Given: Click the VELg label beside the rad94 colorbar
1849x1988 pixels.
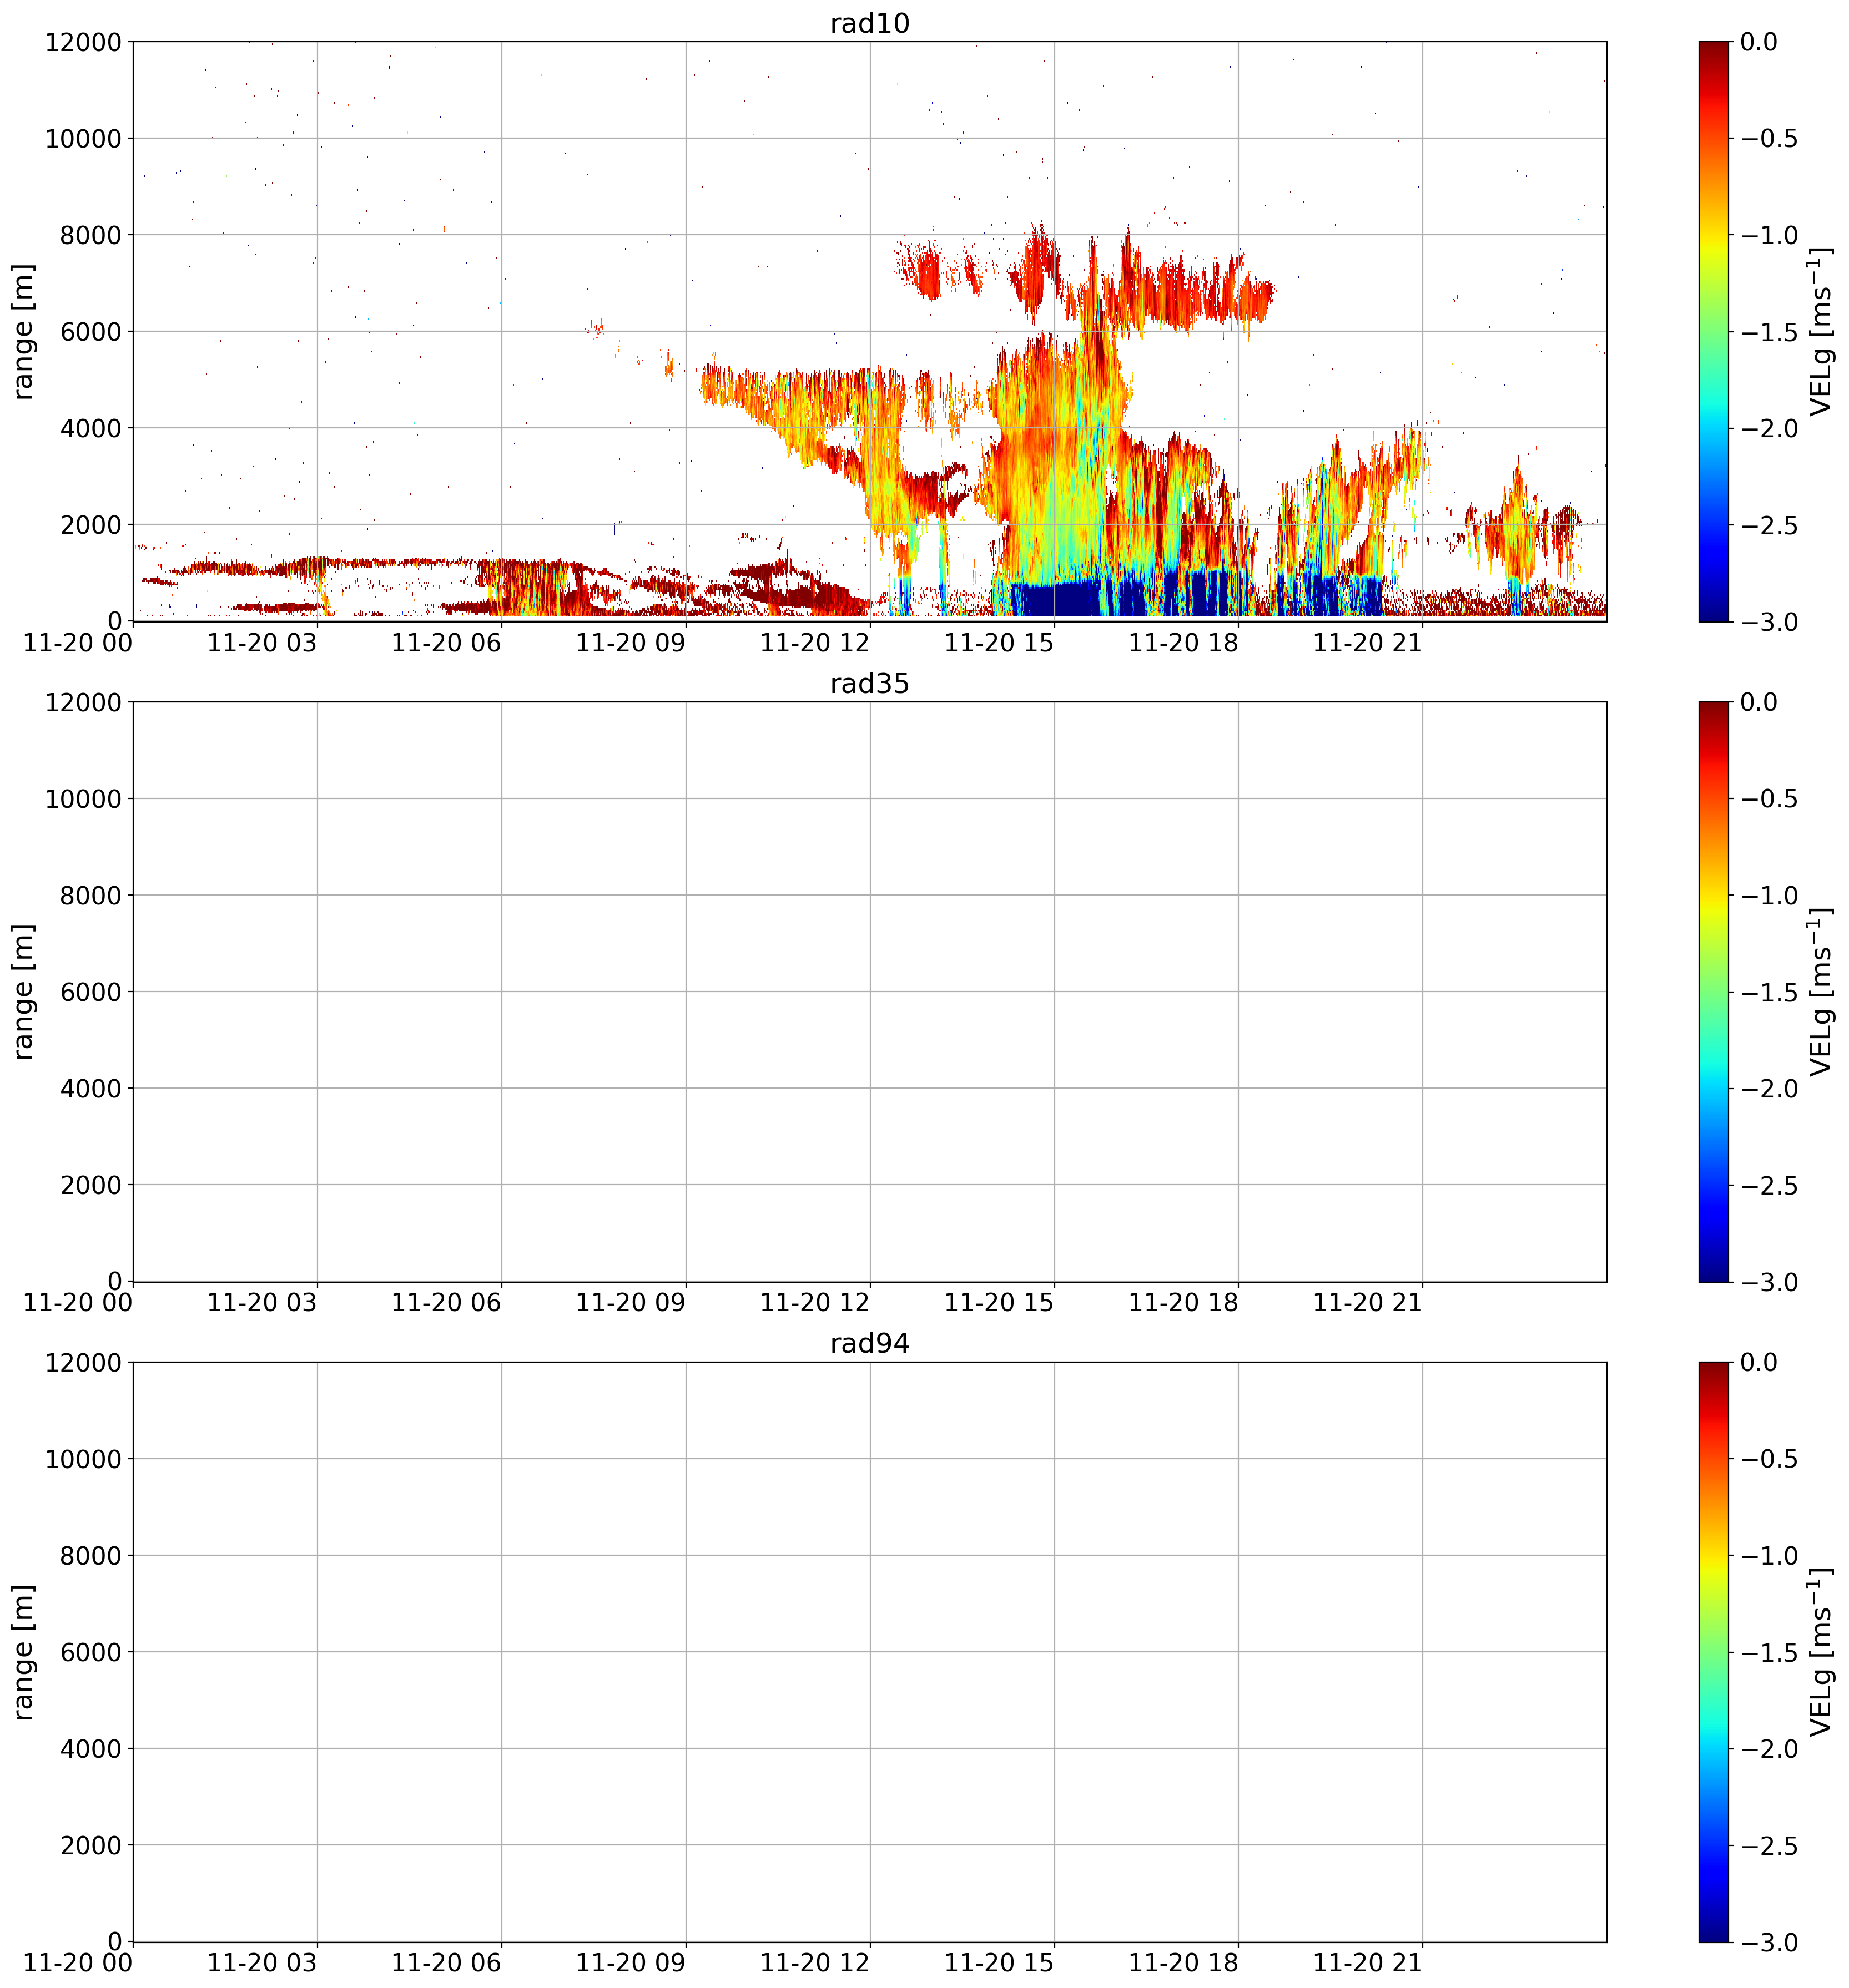Looking at the screenshot, I should (x=1821, y=1651).
